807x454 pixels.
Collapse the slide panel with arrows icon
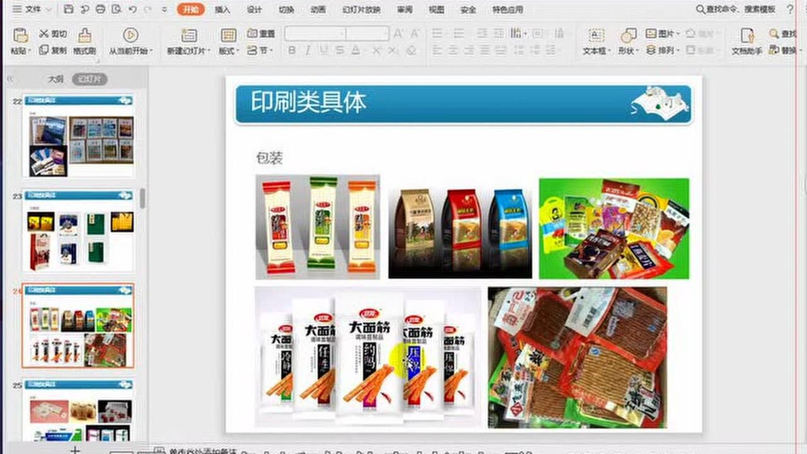tap(11, 79)
